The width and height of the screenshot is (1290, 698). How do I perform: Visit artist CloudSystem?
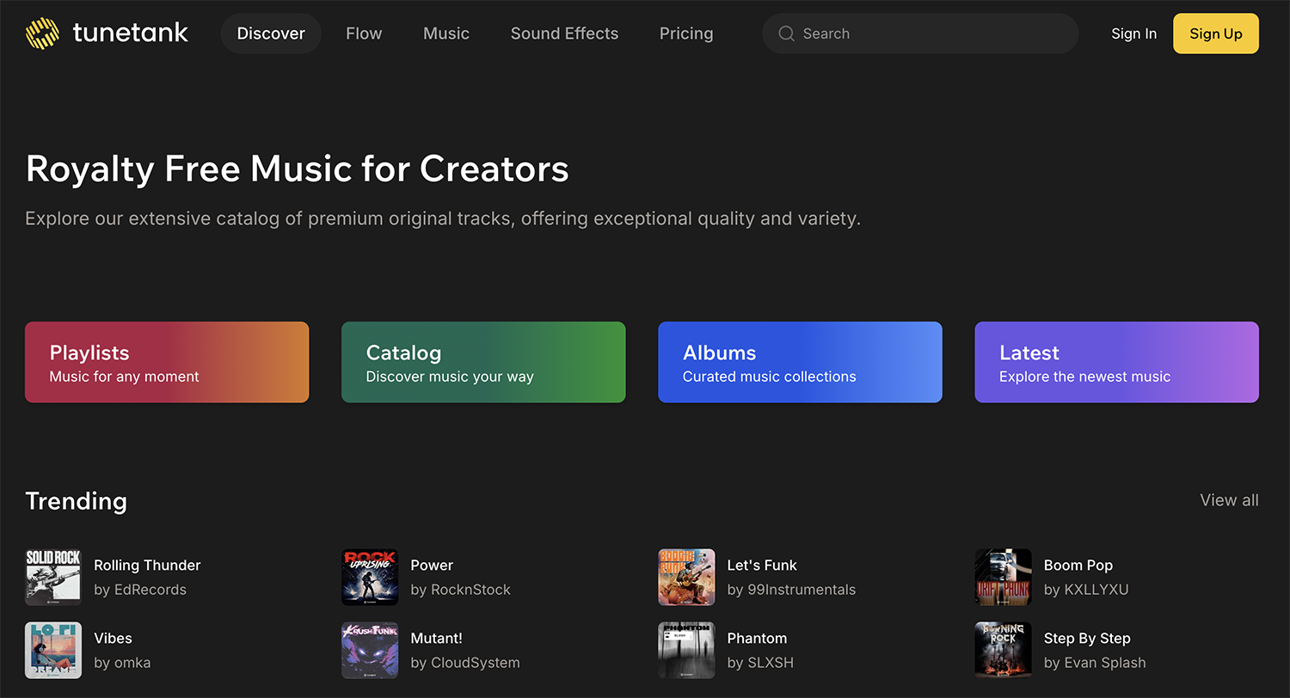click(465, 663)
